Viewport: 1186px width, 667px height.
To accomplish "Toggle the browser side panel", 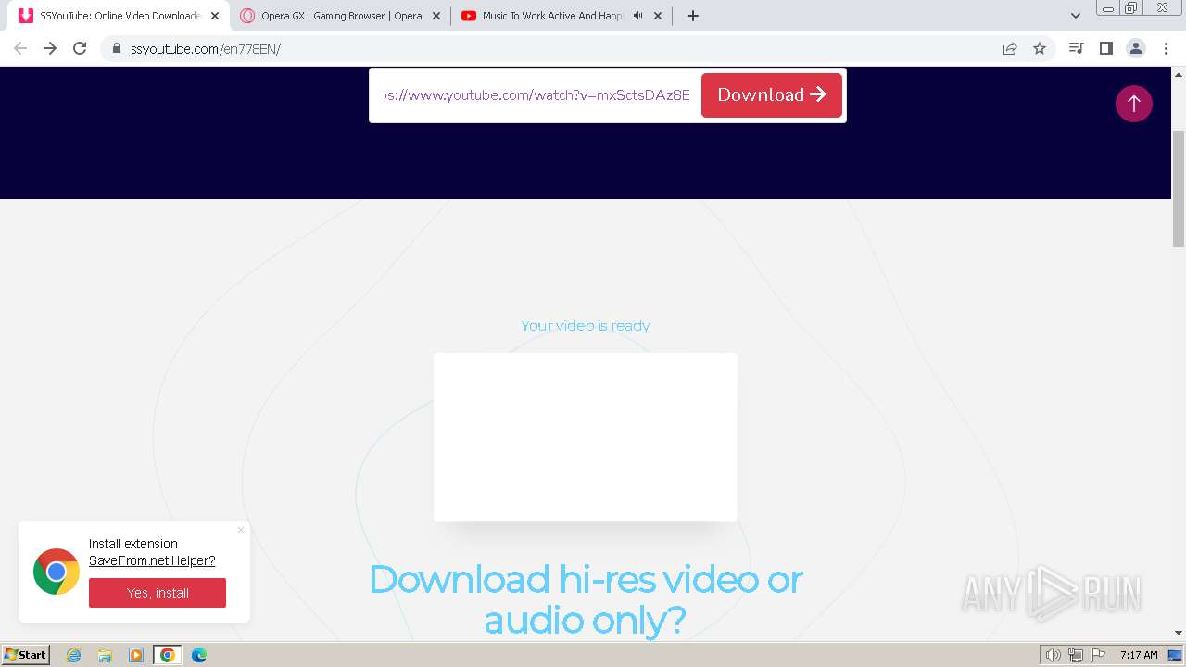I will pyautogui.click(x=1105, y=48).
